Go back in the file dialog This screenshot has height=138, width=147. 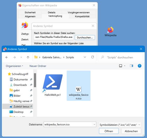tap(7, 57)
